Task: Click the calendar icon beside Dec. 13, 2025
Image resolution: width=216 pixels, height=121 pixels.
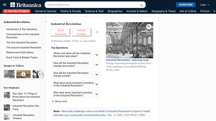Action: [x=73, y=41]
